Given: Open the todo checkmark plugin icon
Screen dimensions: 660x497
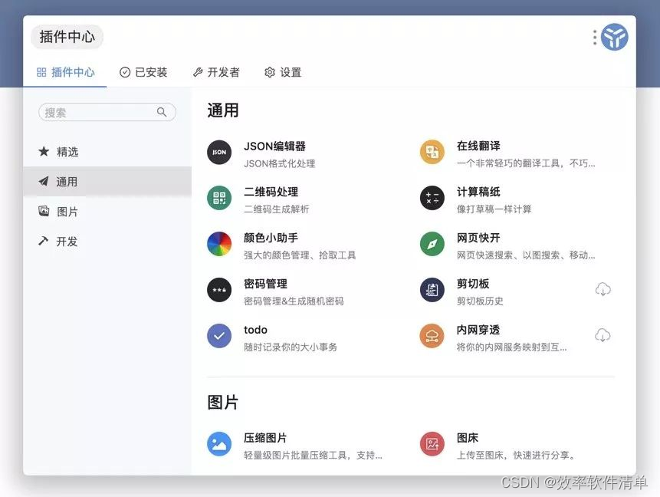Looking at the screenshot, I should pos(219,337).
